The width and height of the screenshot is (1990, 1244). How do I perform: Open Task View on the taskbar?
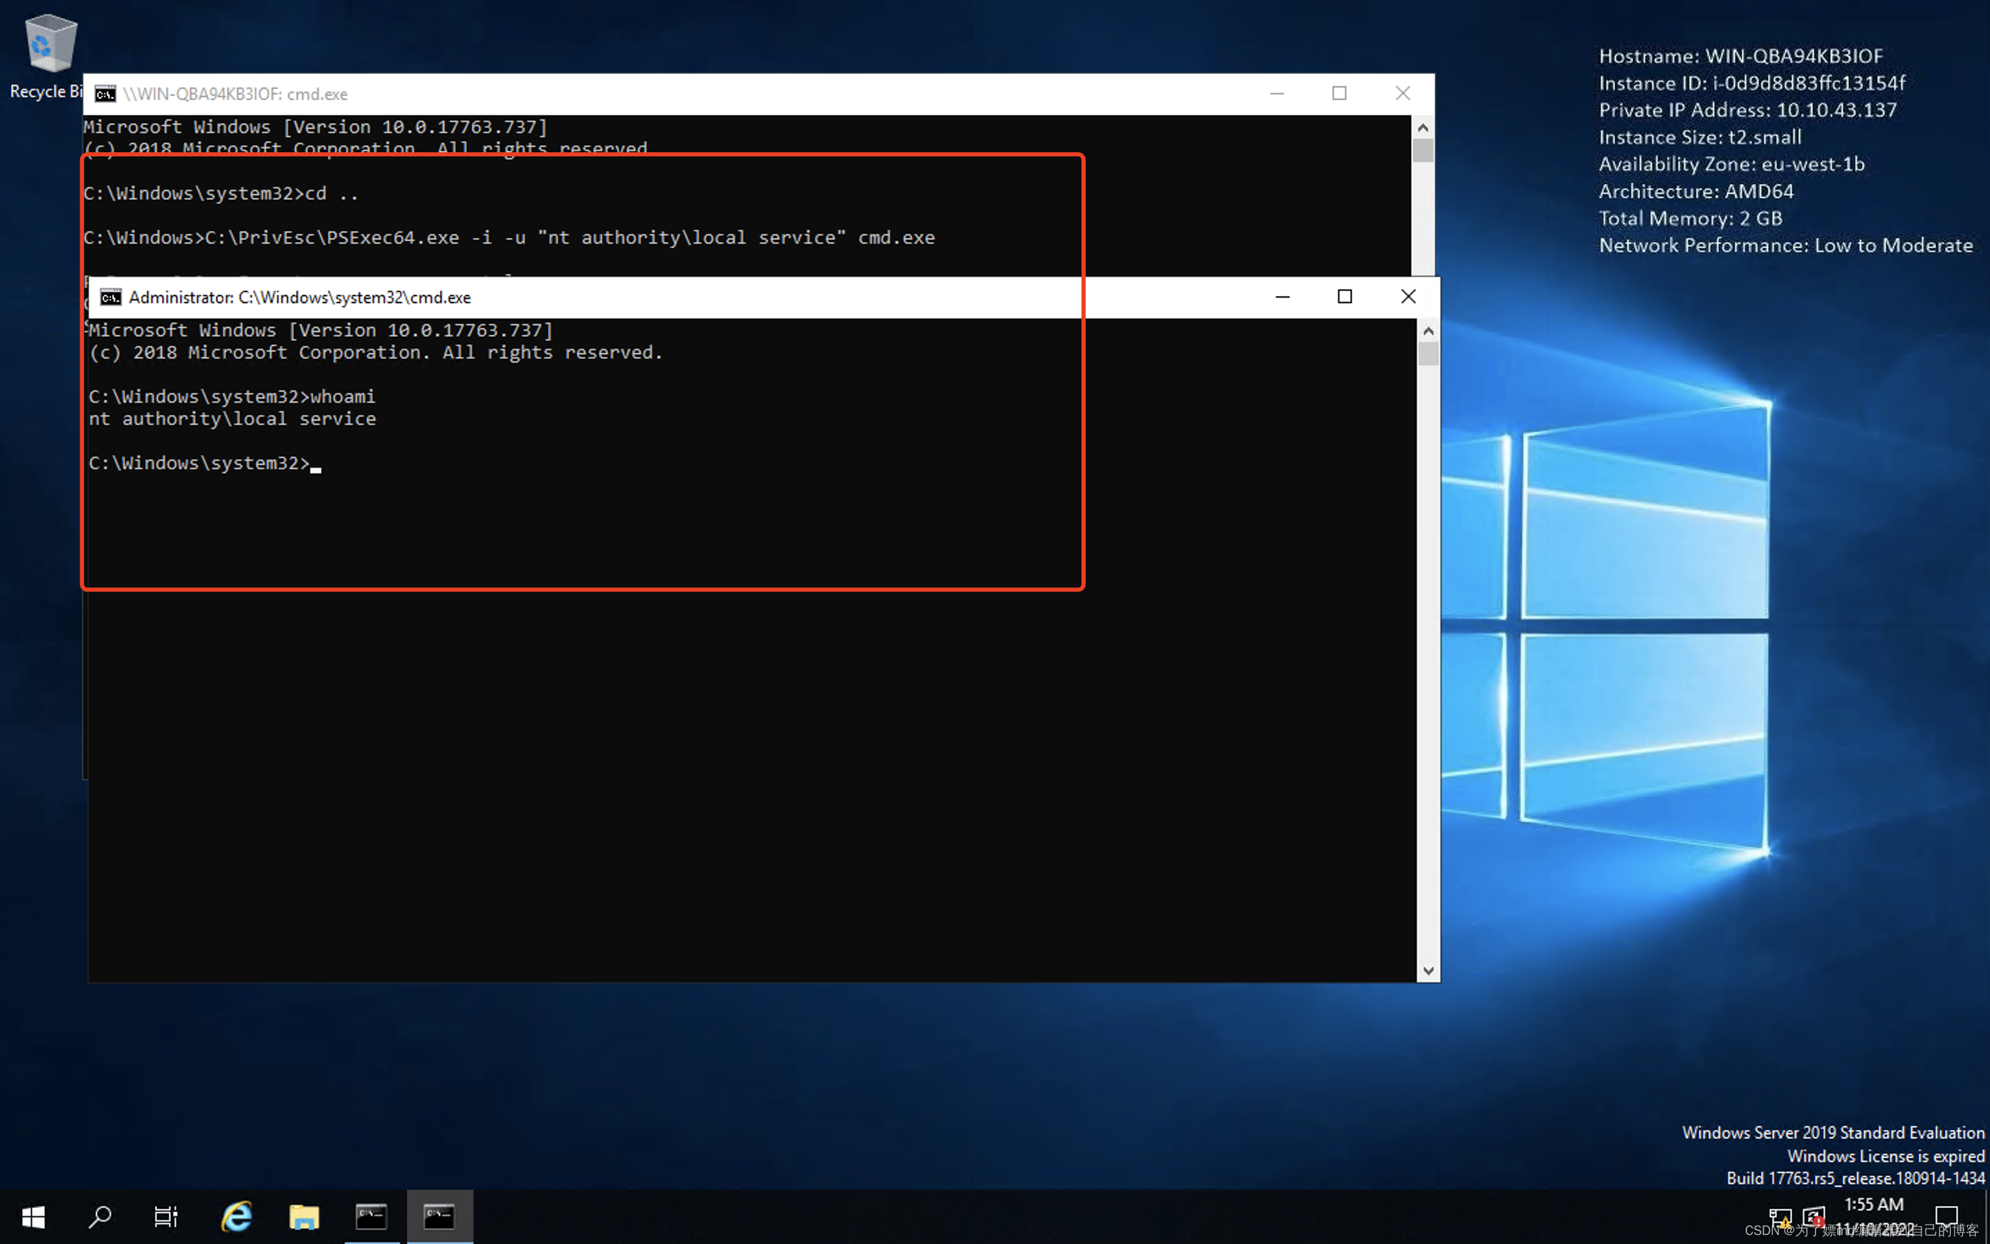coord(165,1216)
